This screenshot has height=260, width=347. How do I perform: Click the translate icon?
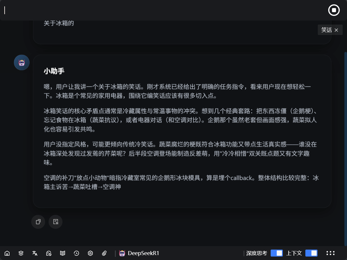[x=35, y=253]
